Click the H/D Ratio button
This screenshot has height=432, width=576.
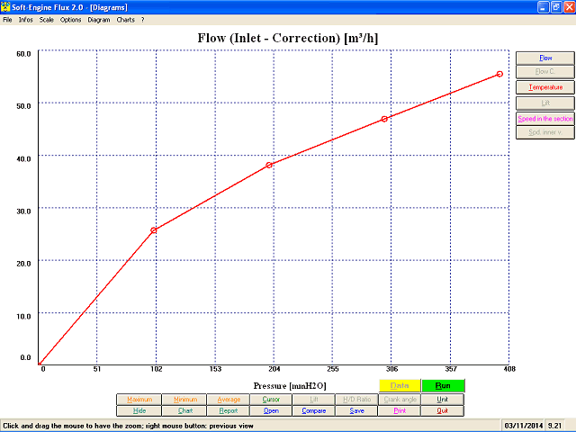coord(356,400)
